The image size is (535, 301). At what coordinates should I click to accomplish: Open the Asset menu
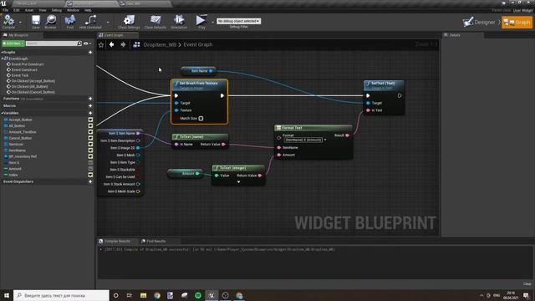tap(29, 10)
